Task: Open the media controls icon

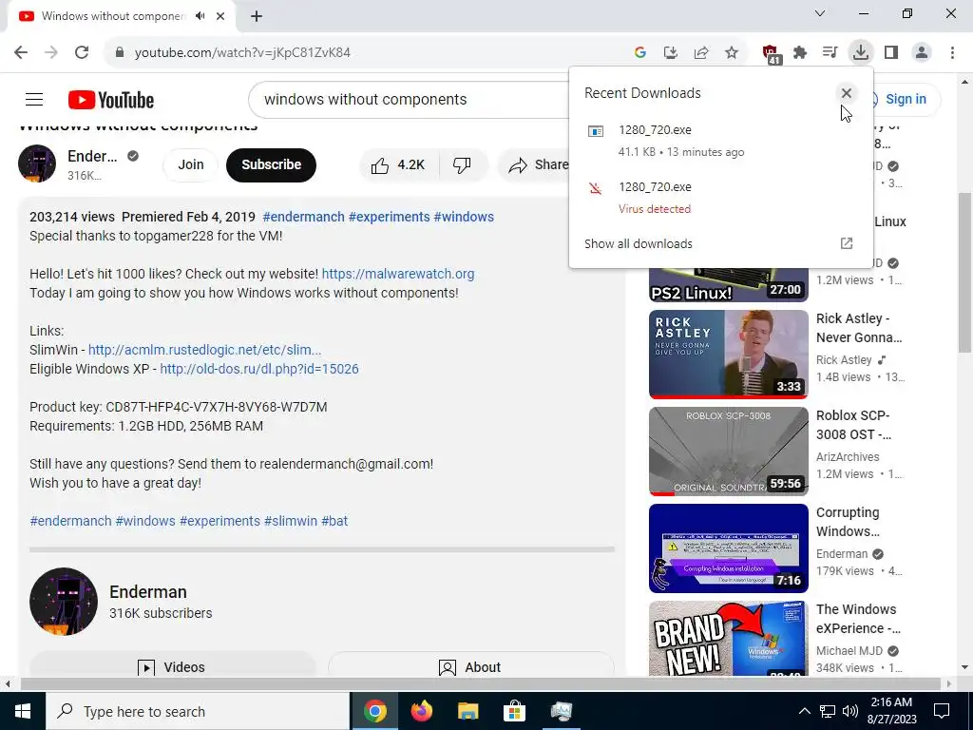Action: point(830,53)
